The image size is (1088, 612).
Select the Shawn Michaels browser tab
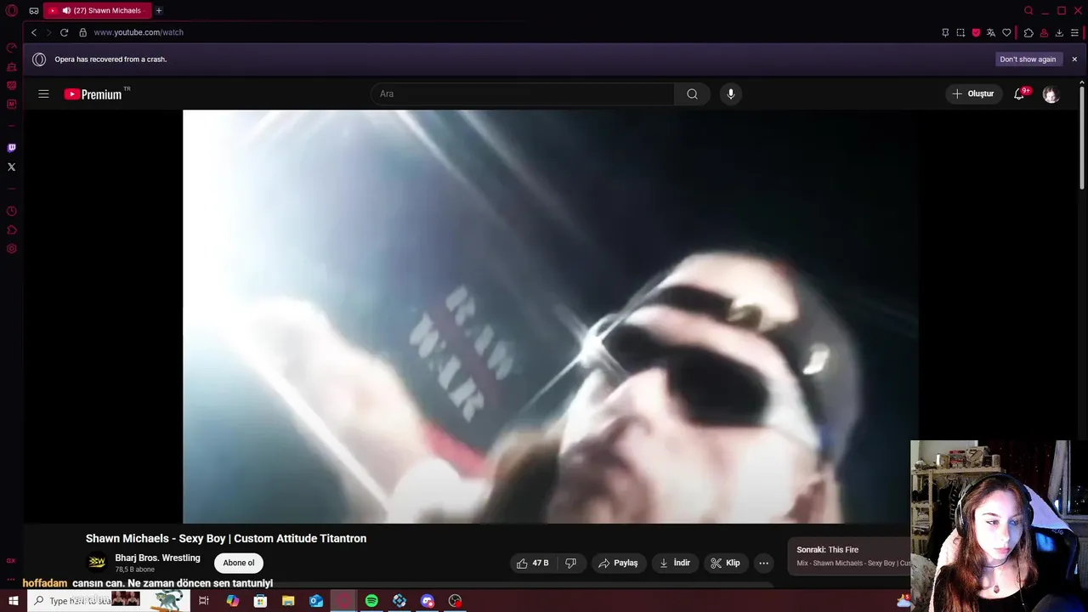pos(98,11)
